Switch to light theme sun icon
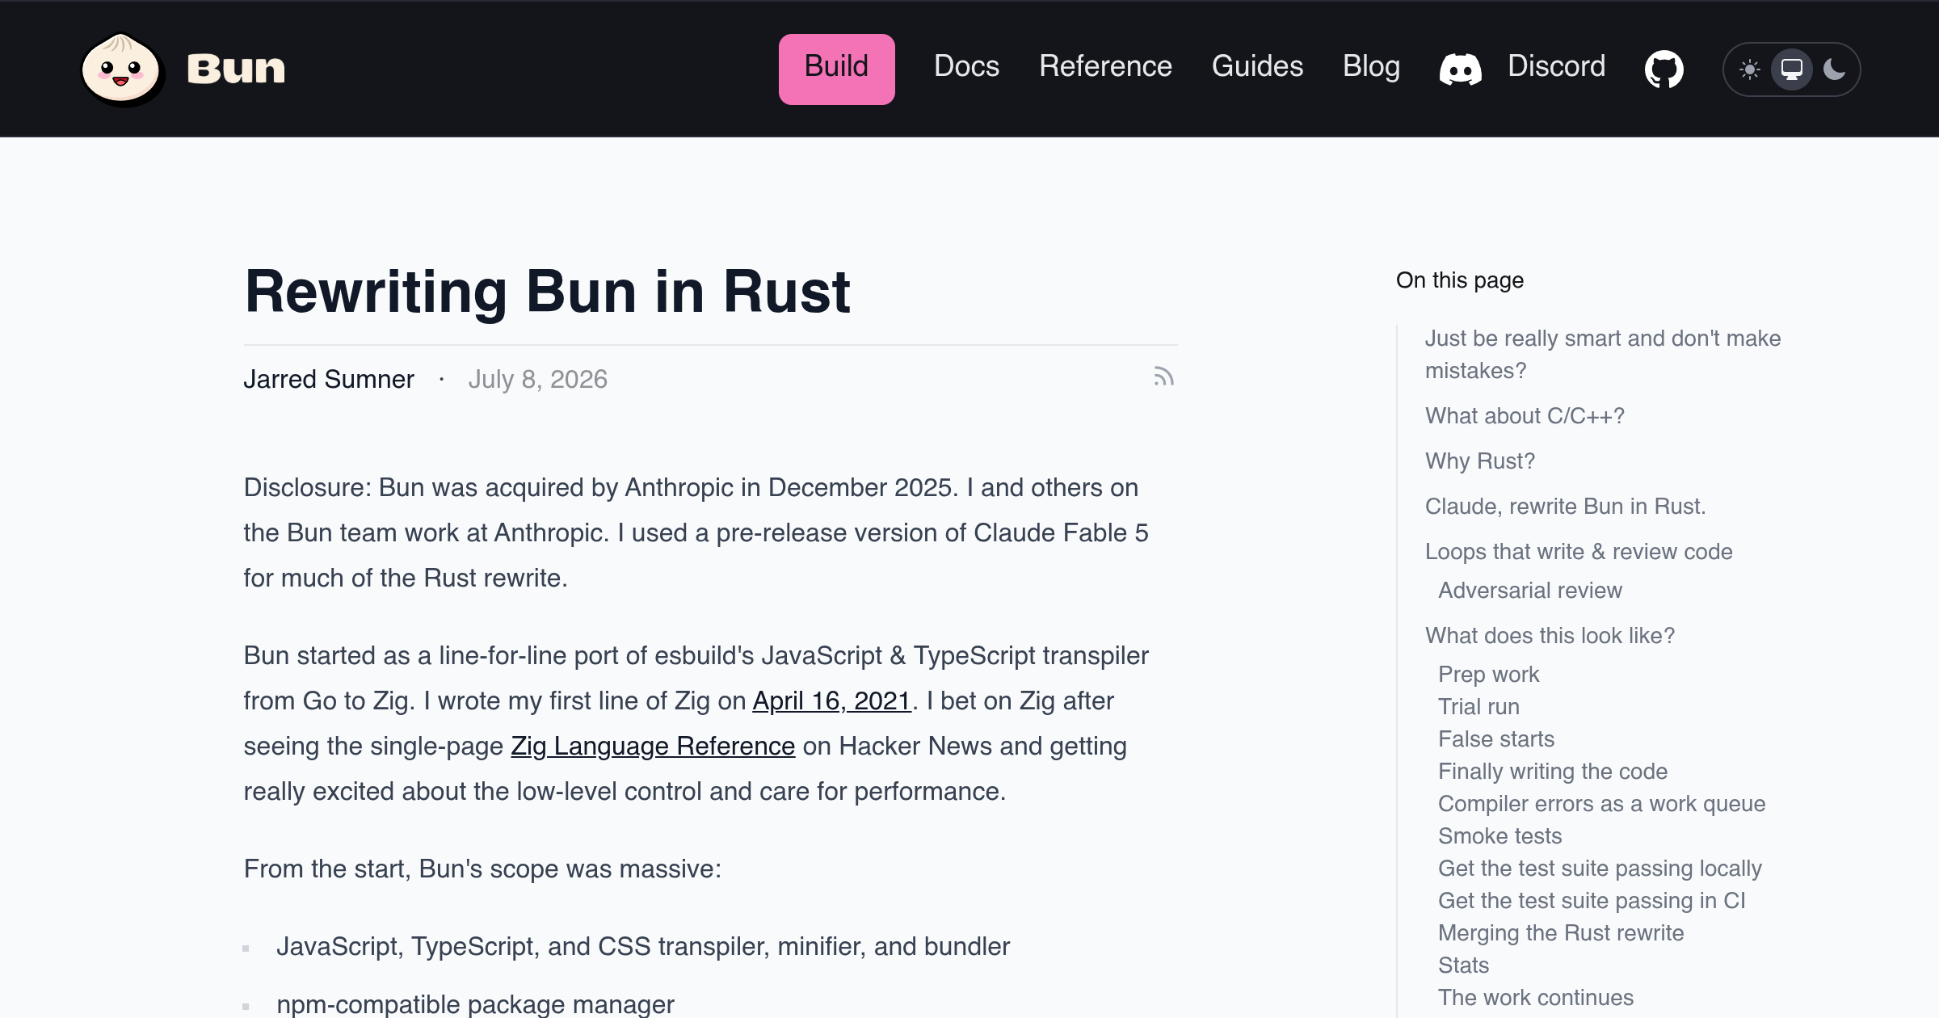The width and height of the screenshot is (1939, 1018). pos(1750,69)
